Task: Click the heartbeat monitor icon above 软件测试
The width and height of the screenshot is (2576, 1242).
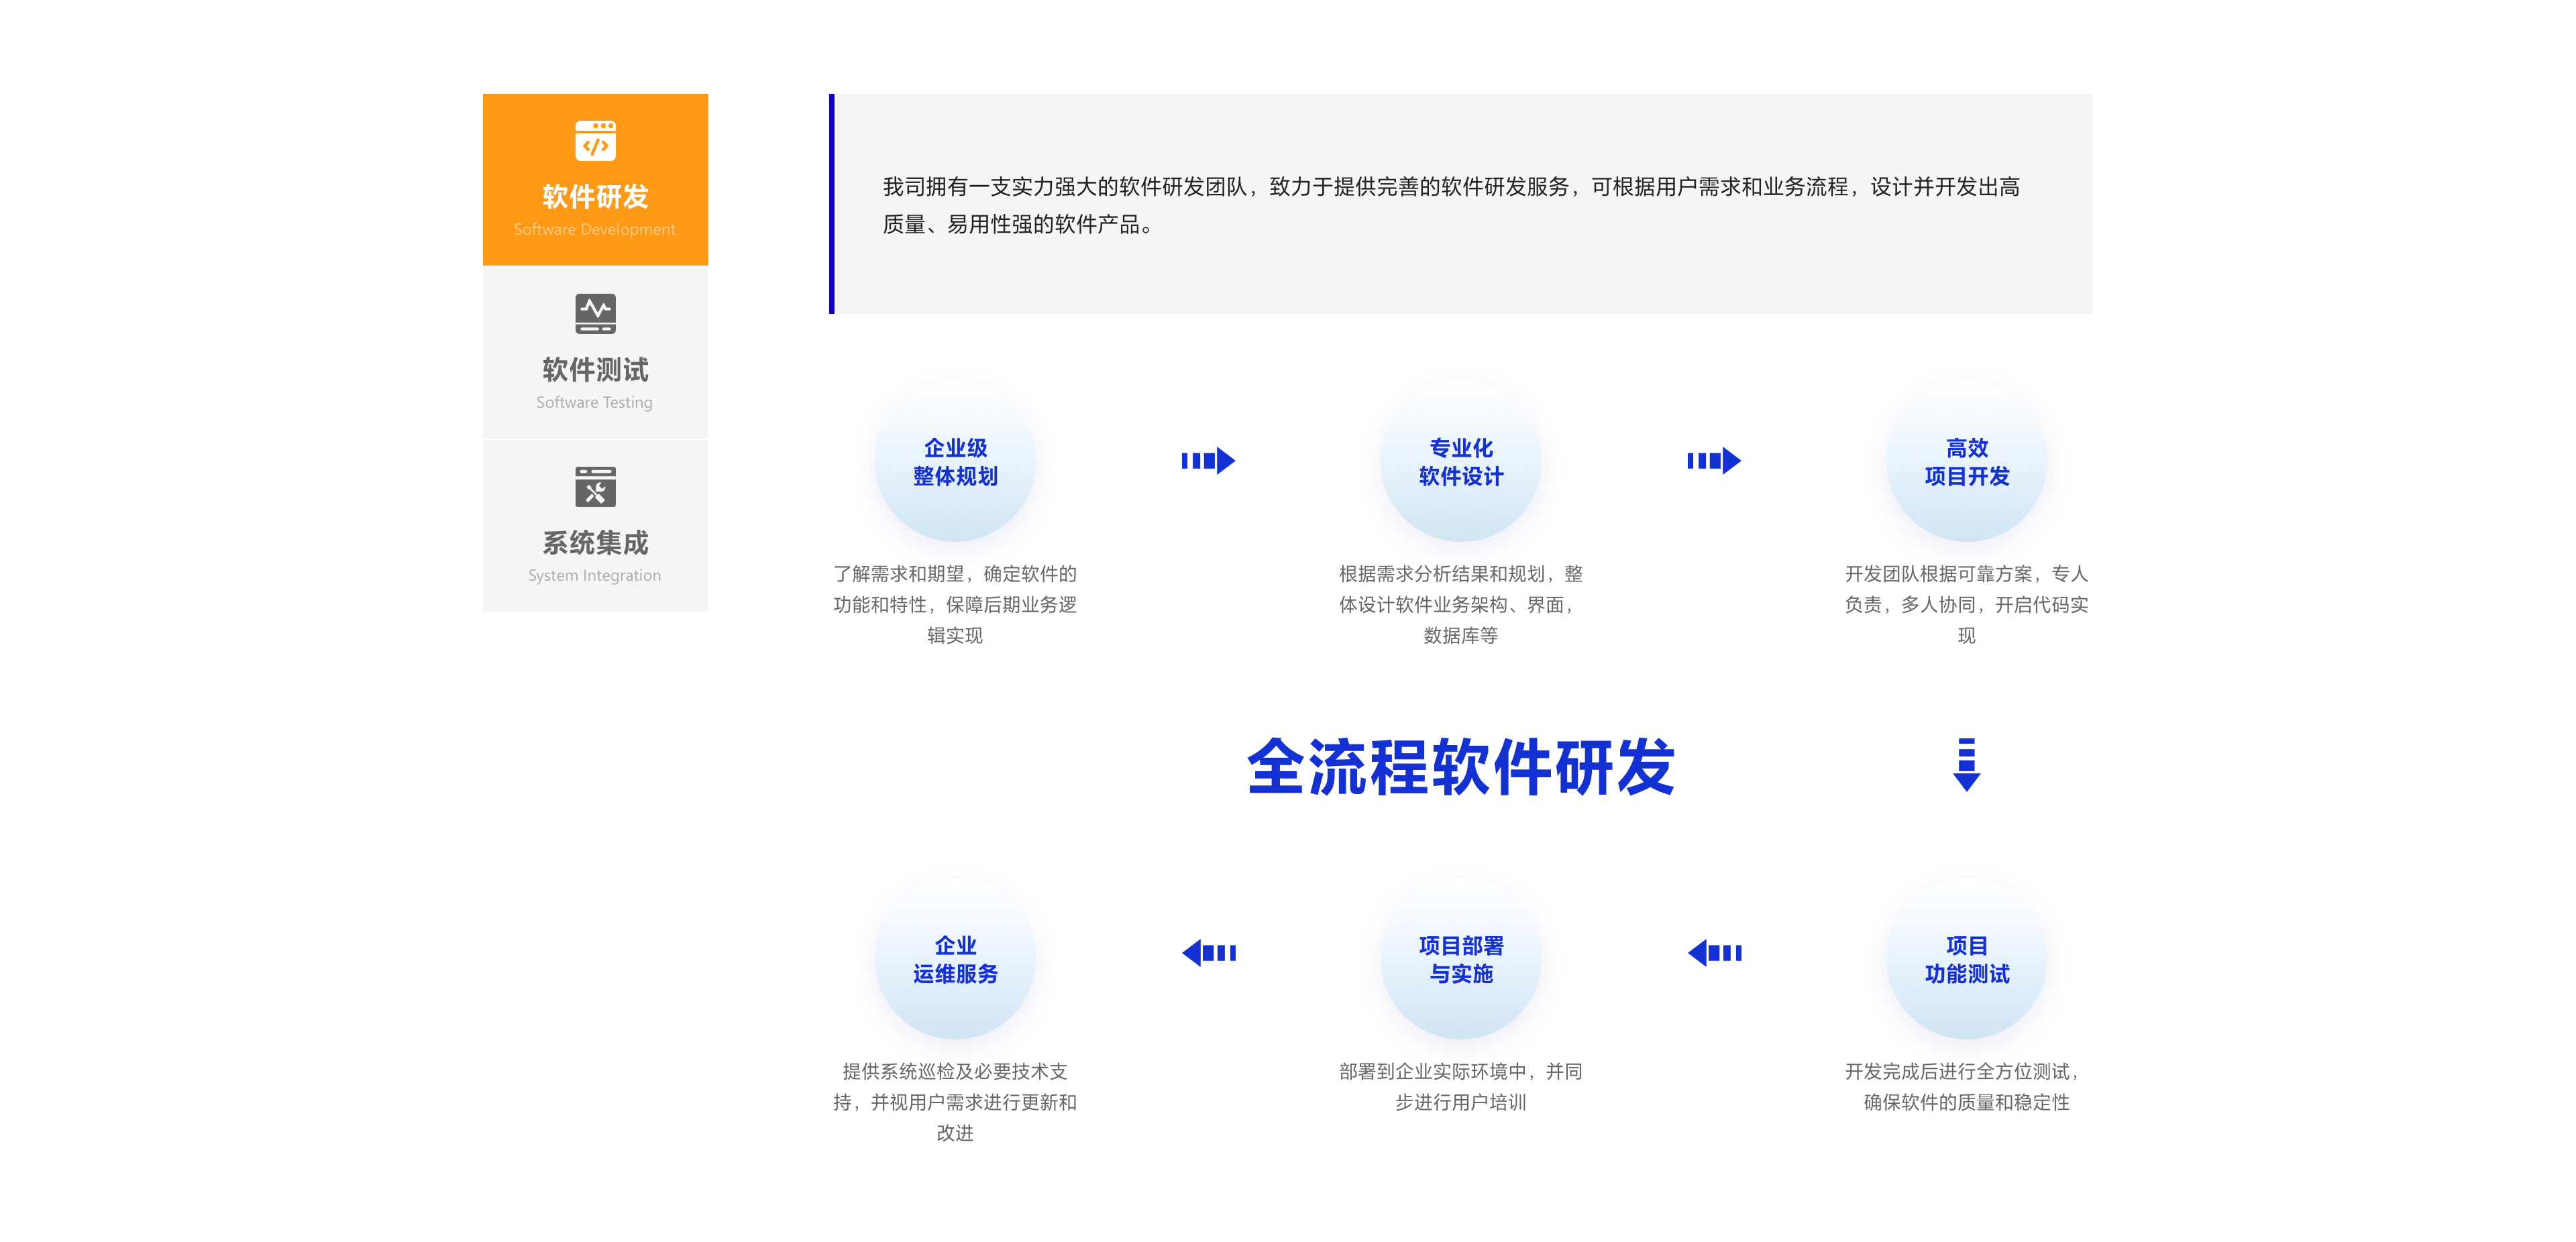Action: pos(595,314)
